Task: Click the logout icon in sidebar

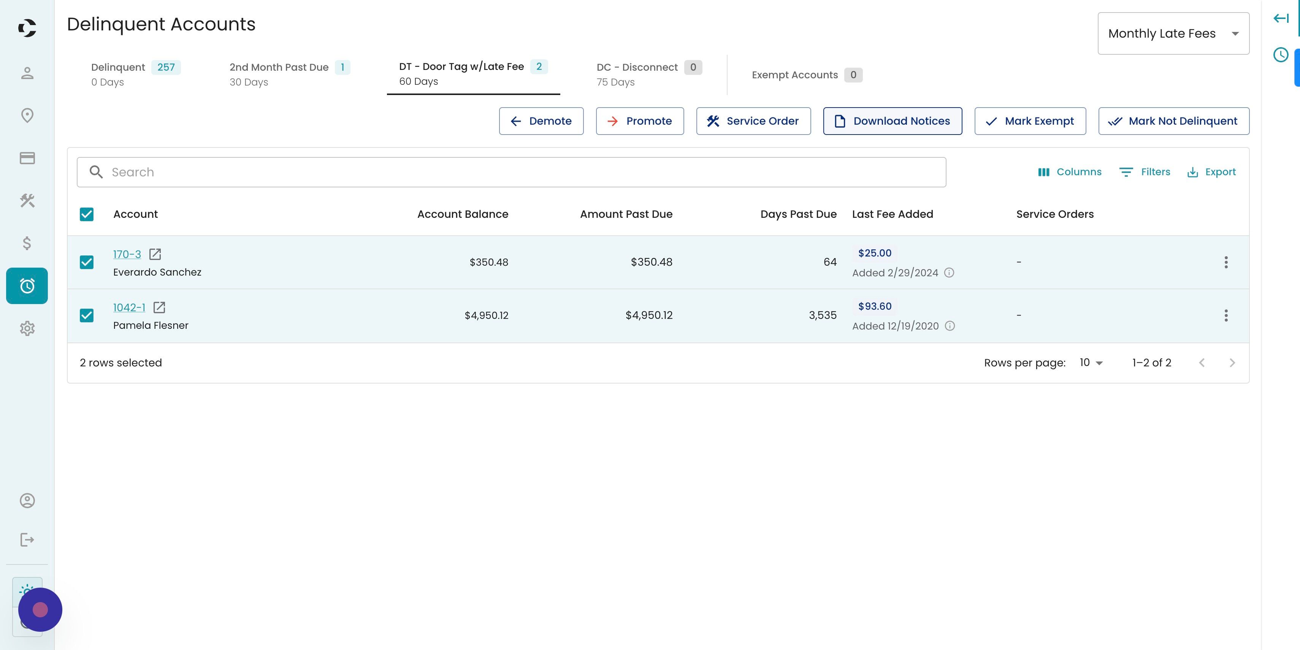Action: [27, 540]
